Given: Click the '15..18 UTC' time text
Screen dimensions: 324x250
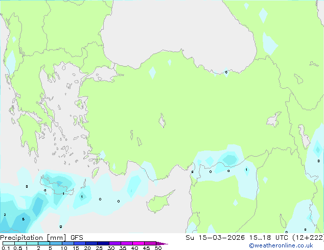Looking at the screenshot, I should coord(268,238).
